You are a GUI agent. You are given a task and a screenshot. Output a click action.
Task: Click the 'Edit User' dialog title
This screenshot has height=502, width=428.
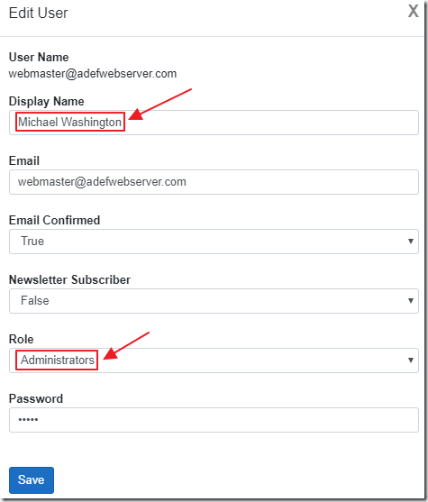[x=38, y=14]
